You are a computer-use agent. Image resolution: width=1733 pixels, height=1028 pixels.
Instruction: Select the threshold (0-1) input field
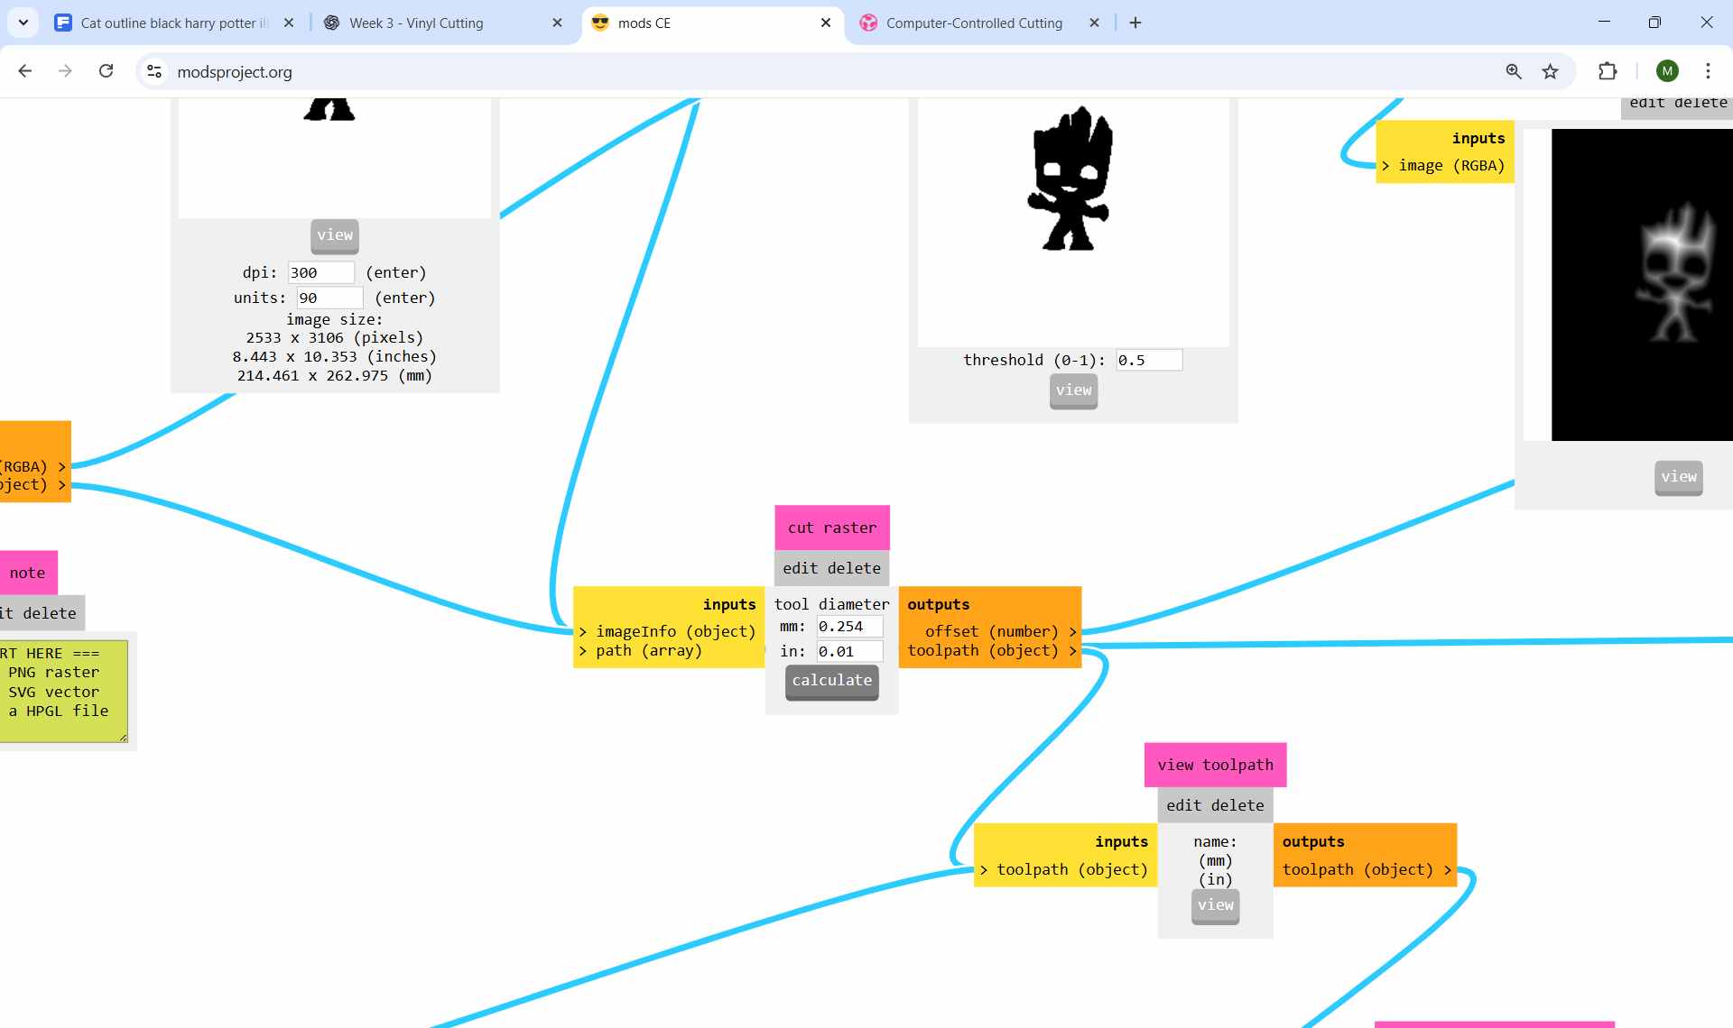(1148, 359)
